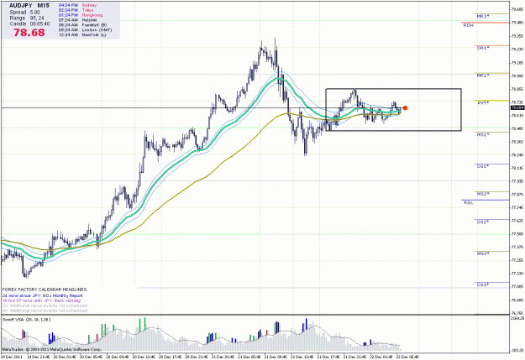Click the large red 78.68 price

29,33
